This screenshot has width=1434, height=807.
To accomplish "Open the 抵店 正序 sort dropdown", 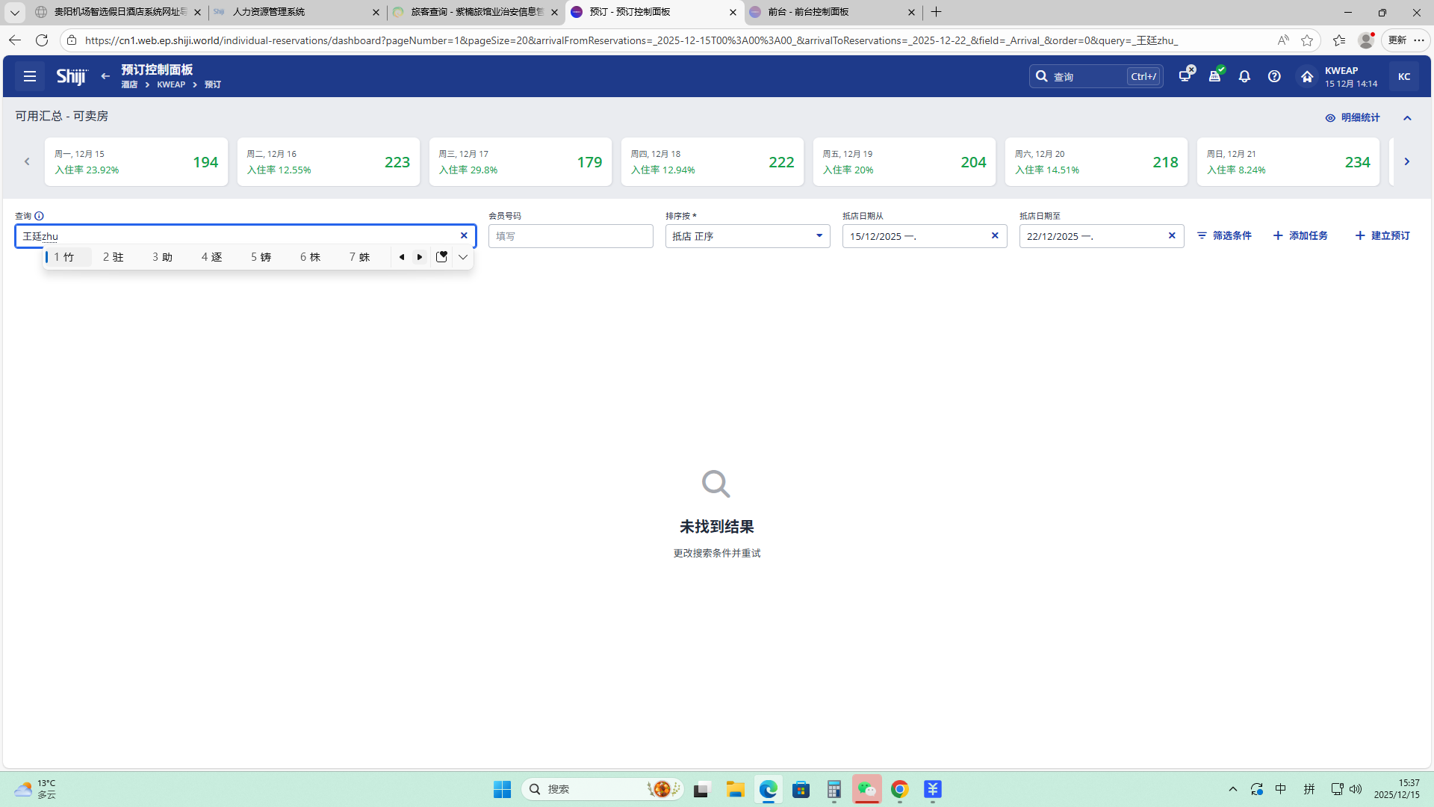I will tap(748, 236).
